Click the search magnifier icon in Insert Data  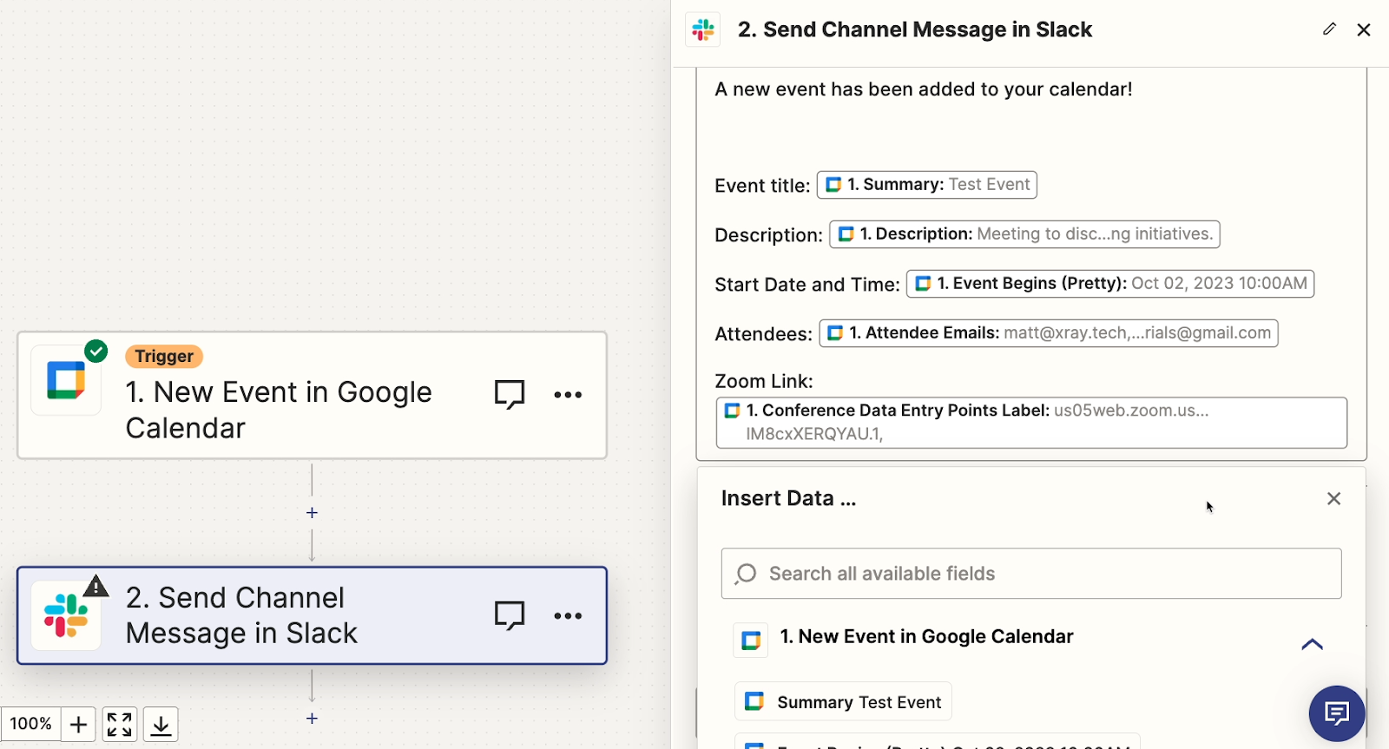point(746,574)
